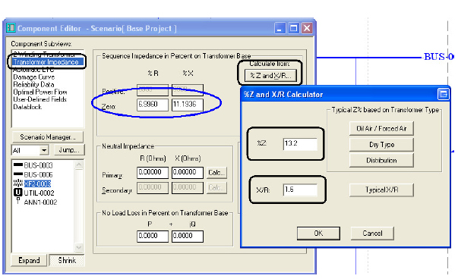Click the Expand button
The height and width of the screenshot is (279, 458).
tap(29, 260)
